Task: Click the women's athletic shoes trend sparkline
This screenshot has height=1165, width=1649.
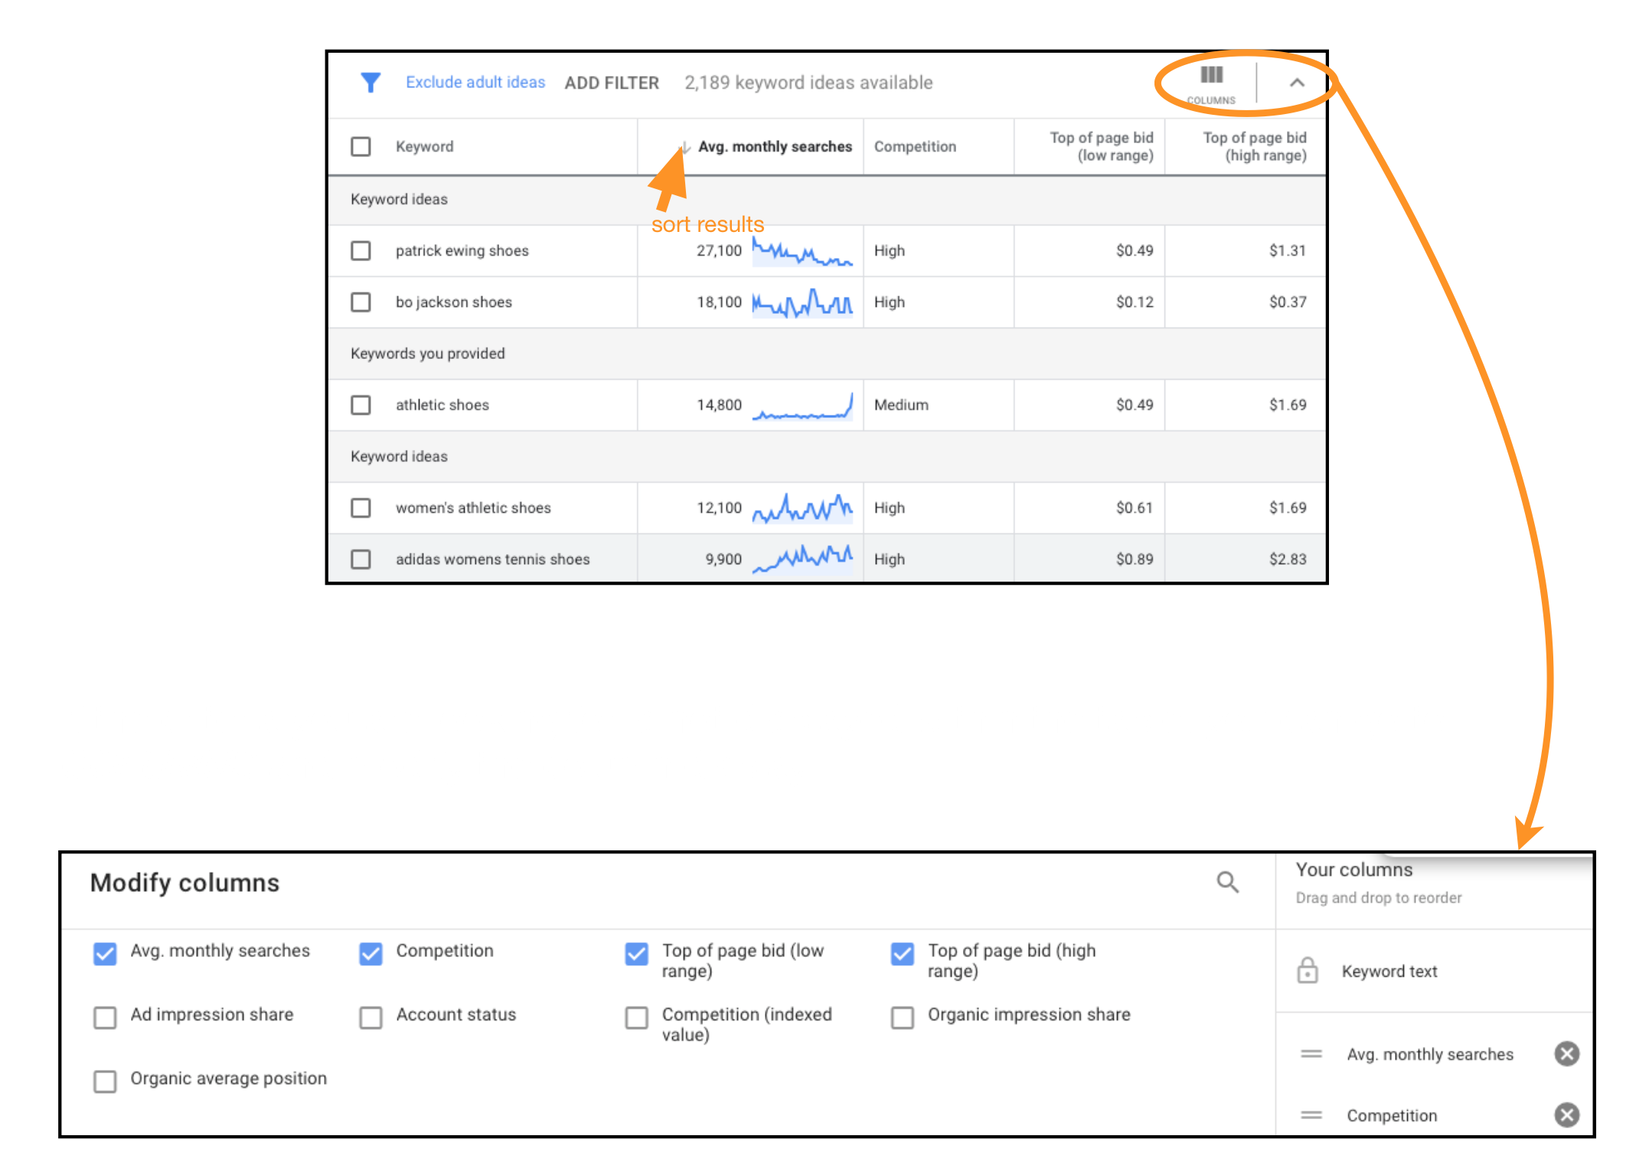Action: [802, 508]
